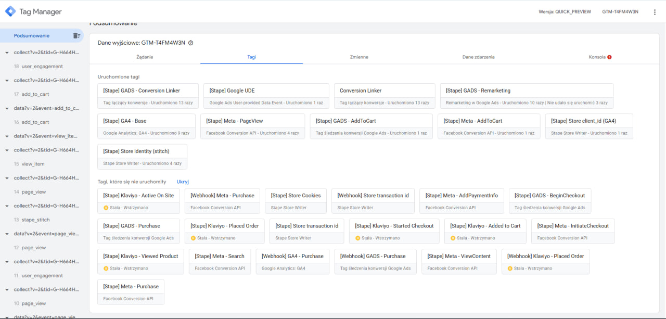Open the [Stape] Meta - Search card
The image size is (666, 319).
pyautogui.click(x=220, y=262)
